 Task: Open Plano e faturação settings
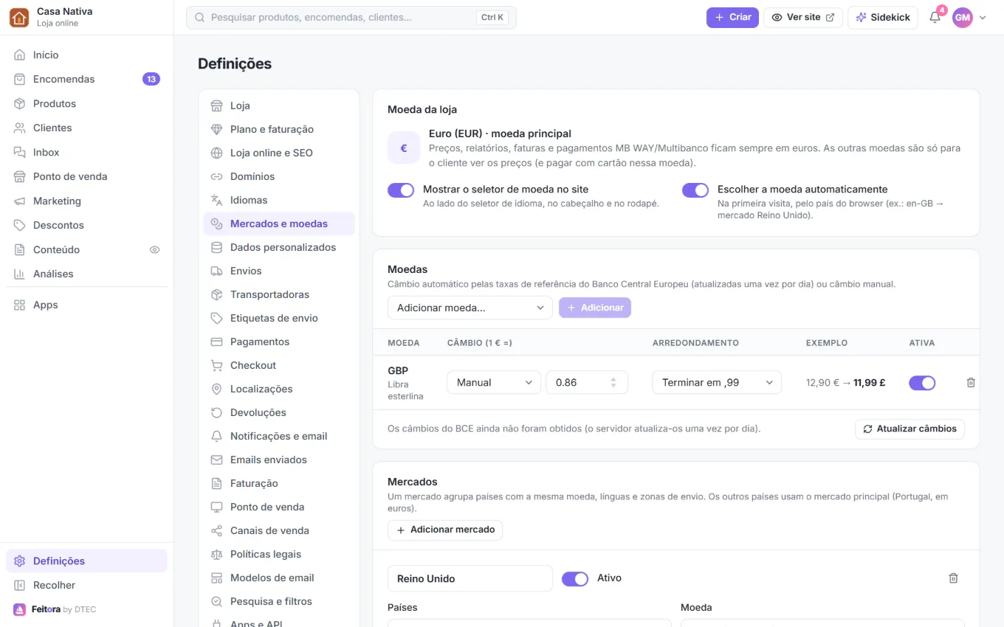pos(279,130)
